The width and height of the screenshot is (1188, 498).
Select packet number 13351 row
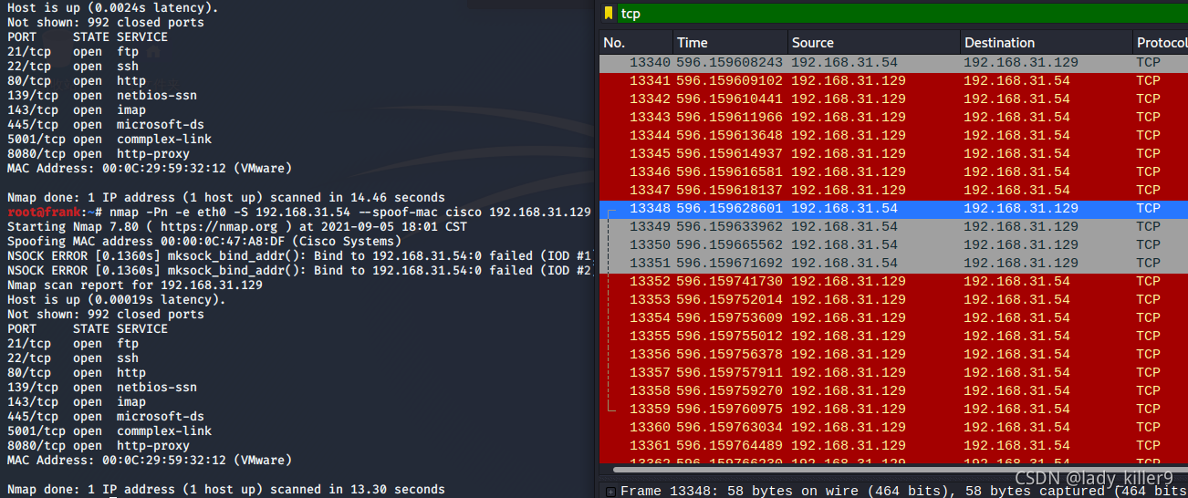tap(893, 264)
